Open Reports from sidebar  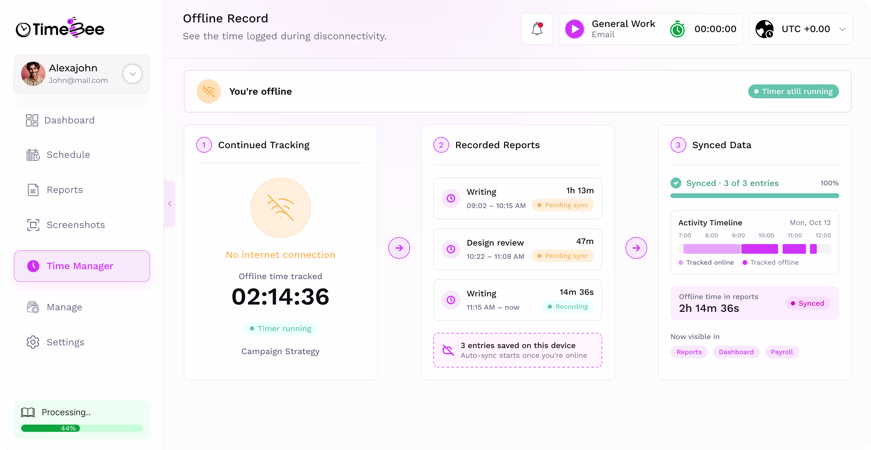click(65, 190)
